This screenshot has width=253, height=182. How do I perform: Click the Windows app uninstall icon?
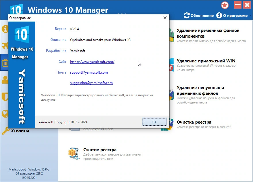tap(172, 64)
